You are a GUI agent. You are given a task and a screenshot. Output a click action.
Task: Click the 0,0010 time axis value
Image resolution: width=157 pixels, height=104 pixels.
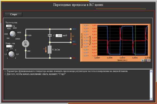[x=122, y=58]
